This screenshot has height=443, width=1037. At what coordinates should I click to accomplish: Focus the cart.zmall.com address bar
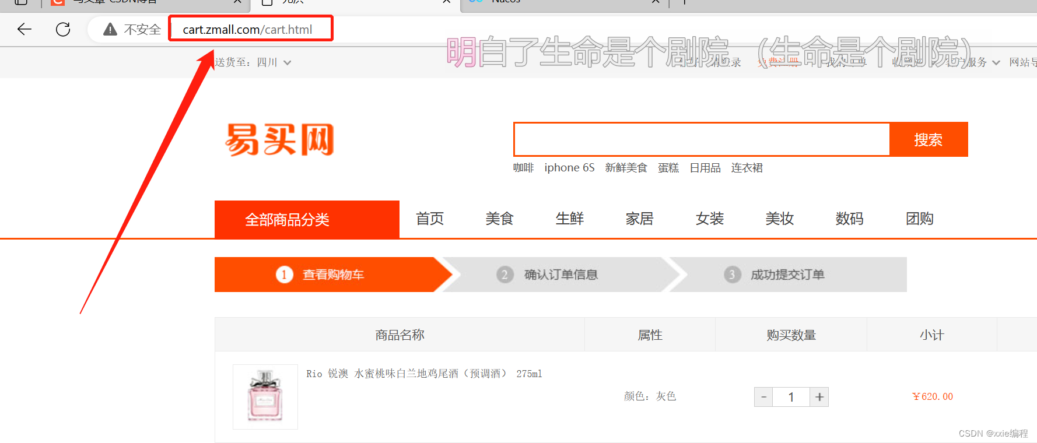[x=247, y=29]
